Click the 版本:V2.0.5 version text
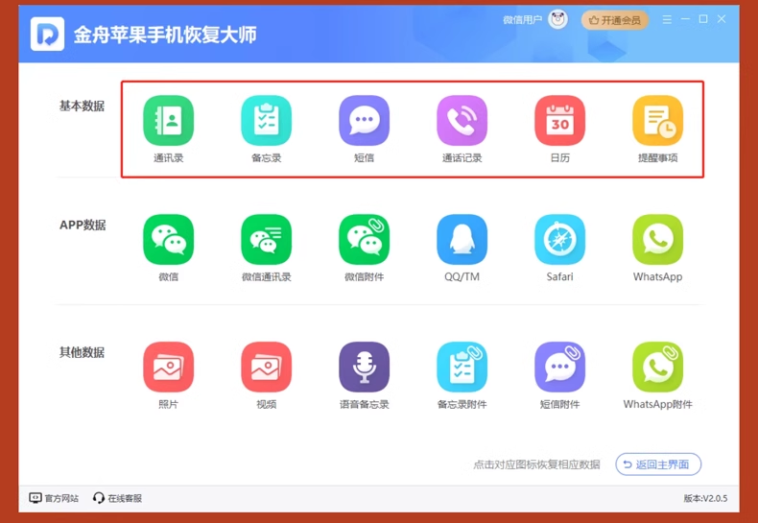This screenshot has width=758, height=523. click(x=705, y=498)
